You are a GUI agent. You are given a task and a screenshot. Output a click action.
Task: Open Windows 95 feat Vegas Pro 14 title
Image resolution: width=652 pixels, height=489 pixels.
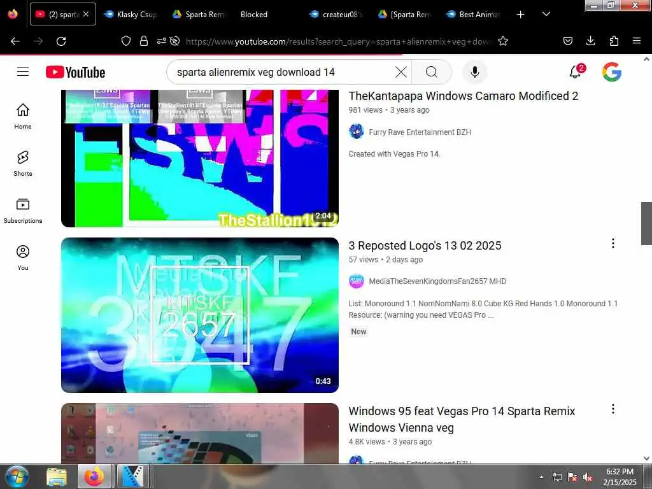pyautogui.click(x=462, y=419)
